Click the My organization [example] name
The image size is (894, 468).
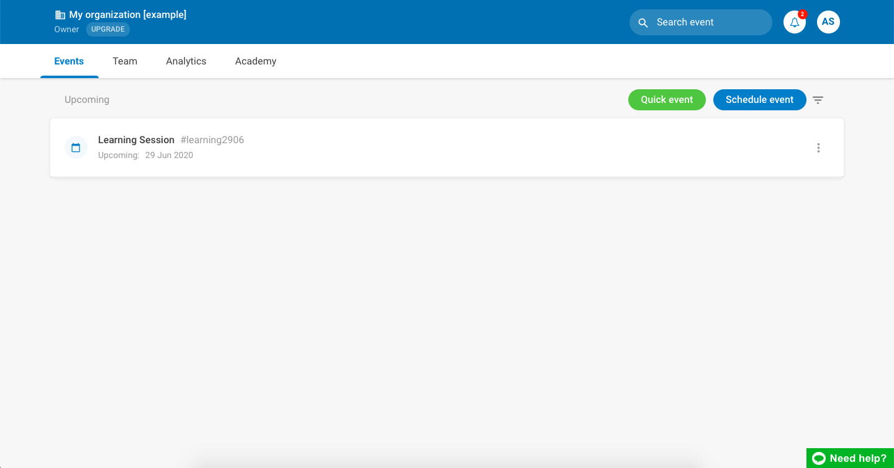tap(128, 15)
